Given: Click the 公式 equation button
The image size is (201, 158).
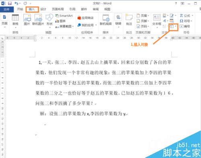Looking at the screenshot, I should [187, 16].
